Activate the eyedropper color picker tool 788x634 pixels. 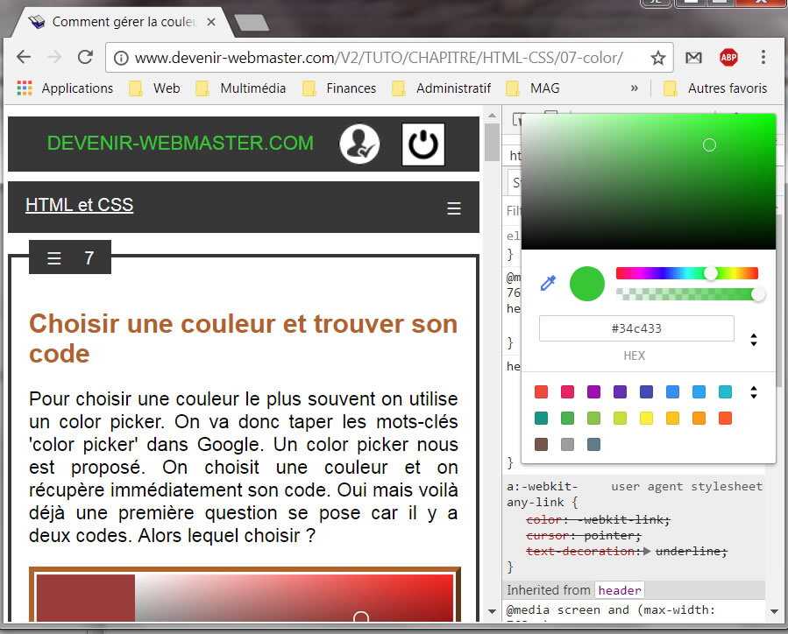pyautogui.click(x=548, y=283)
